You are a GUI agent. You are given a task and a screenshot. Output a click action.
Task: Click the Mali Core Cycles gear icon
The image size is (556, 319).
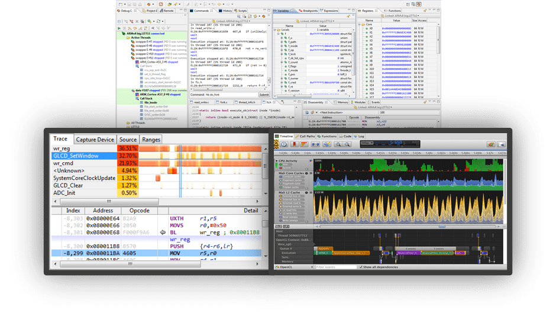point(308,172)
